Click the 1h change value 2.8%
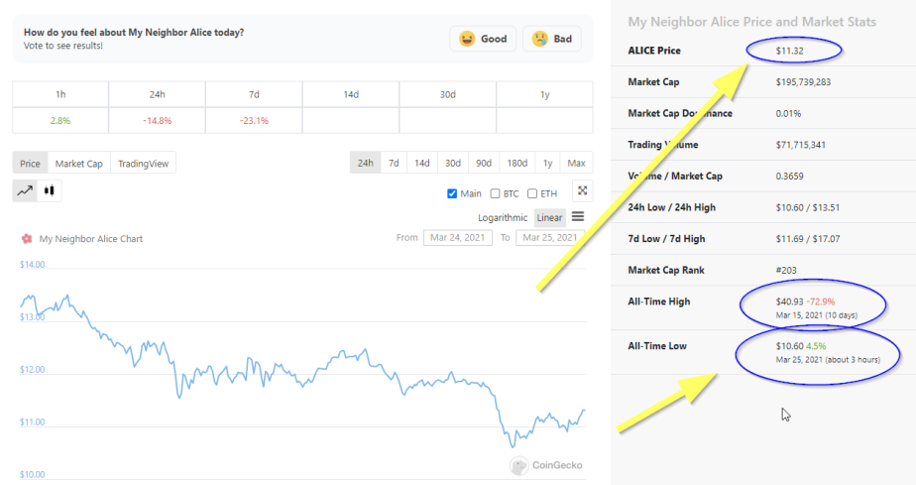Screen dimensions: 916x485 click(x=60, y=120)
